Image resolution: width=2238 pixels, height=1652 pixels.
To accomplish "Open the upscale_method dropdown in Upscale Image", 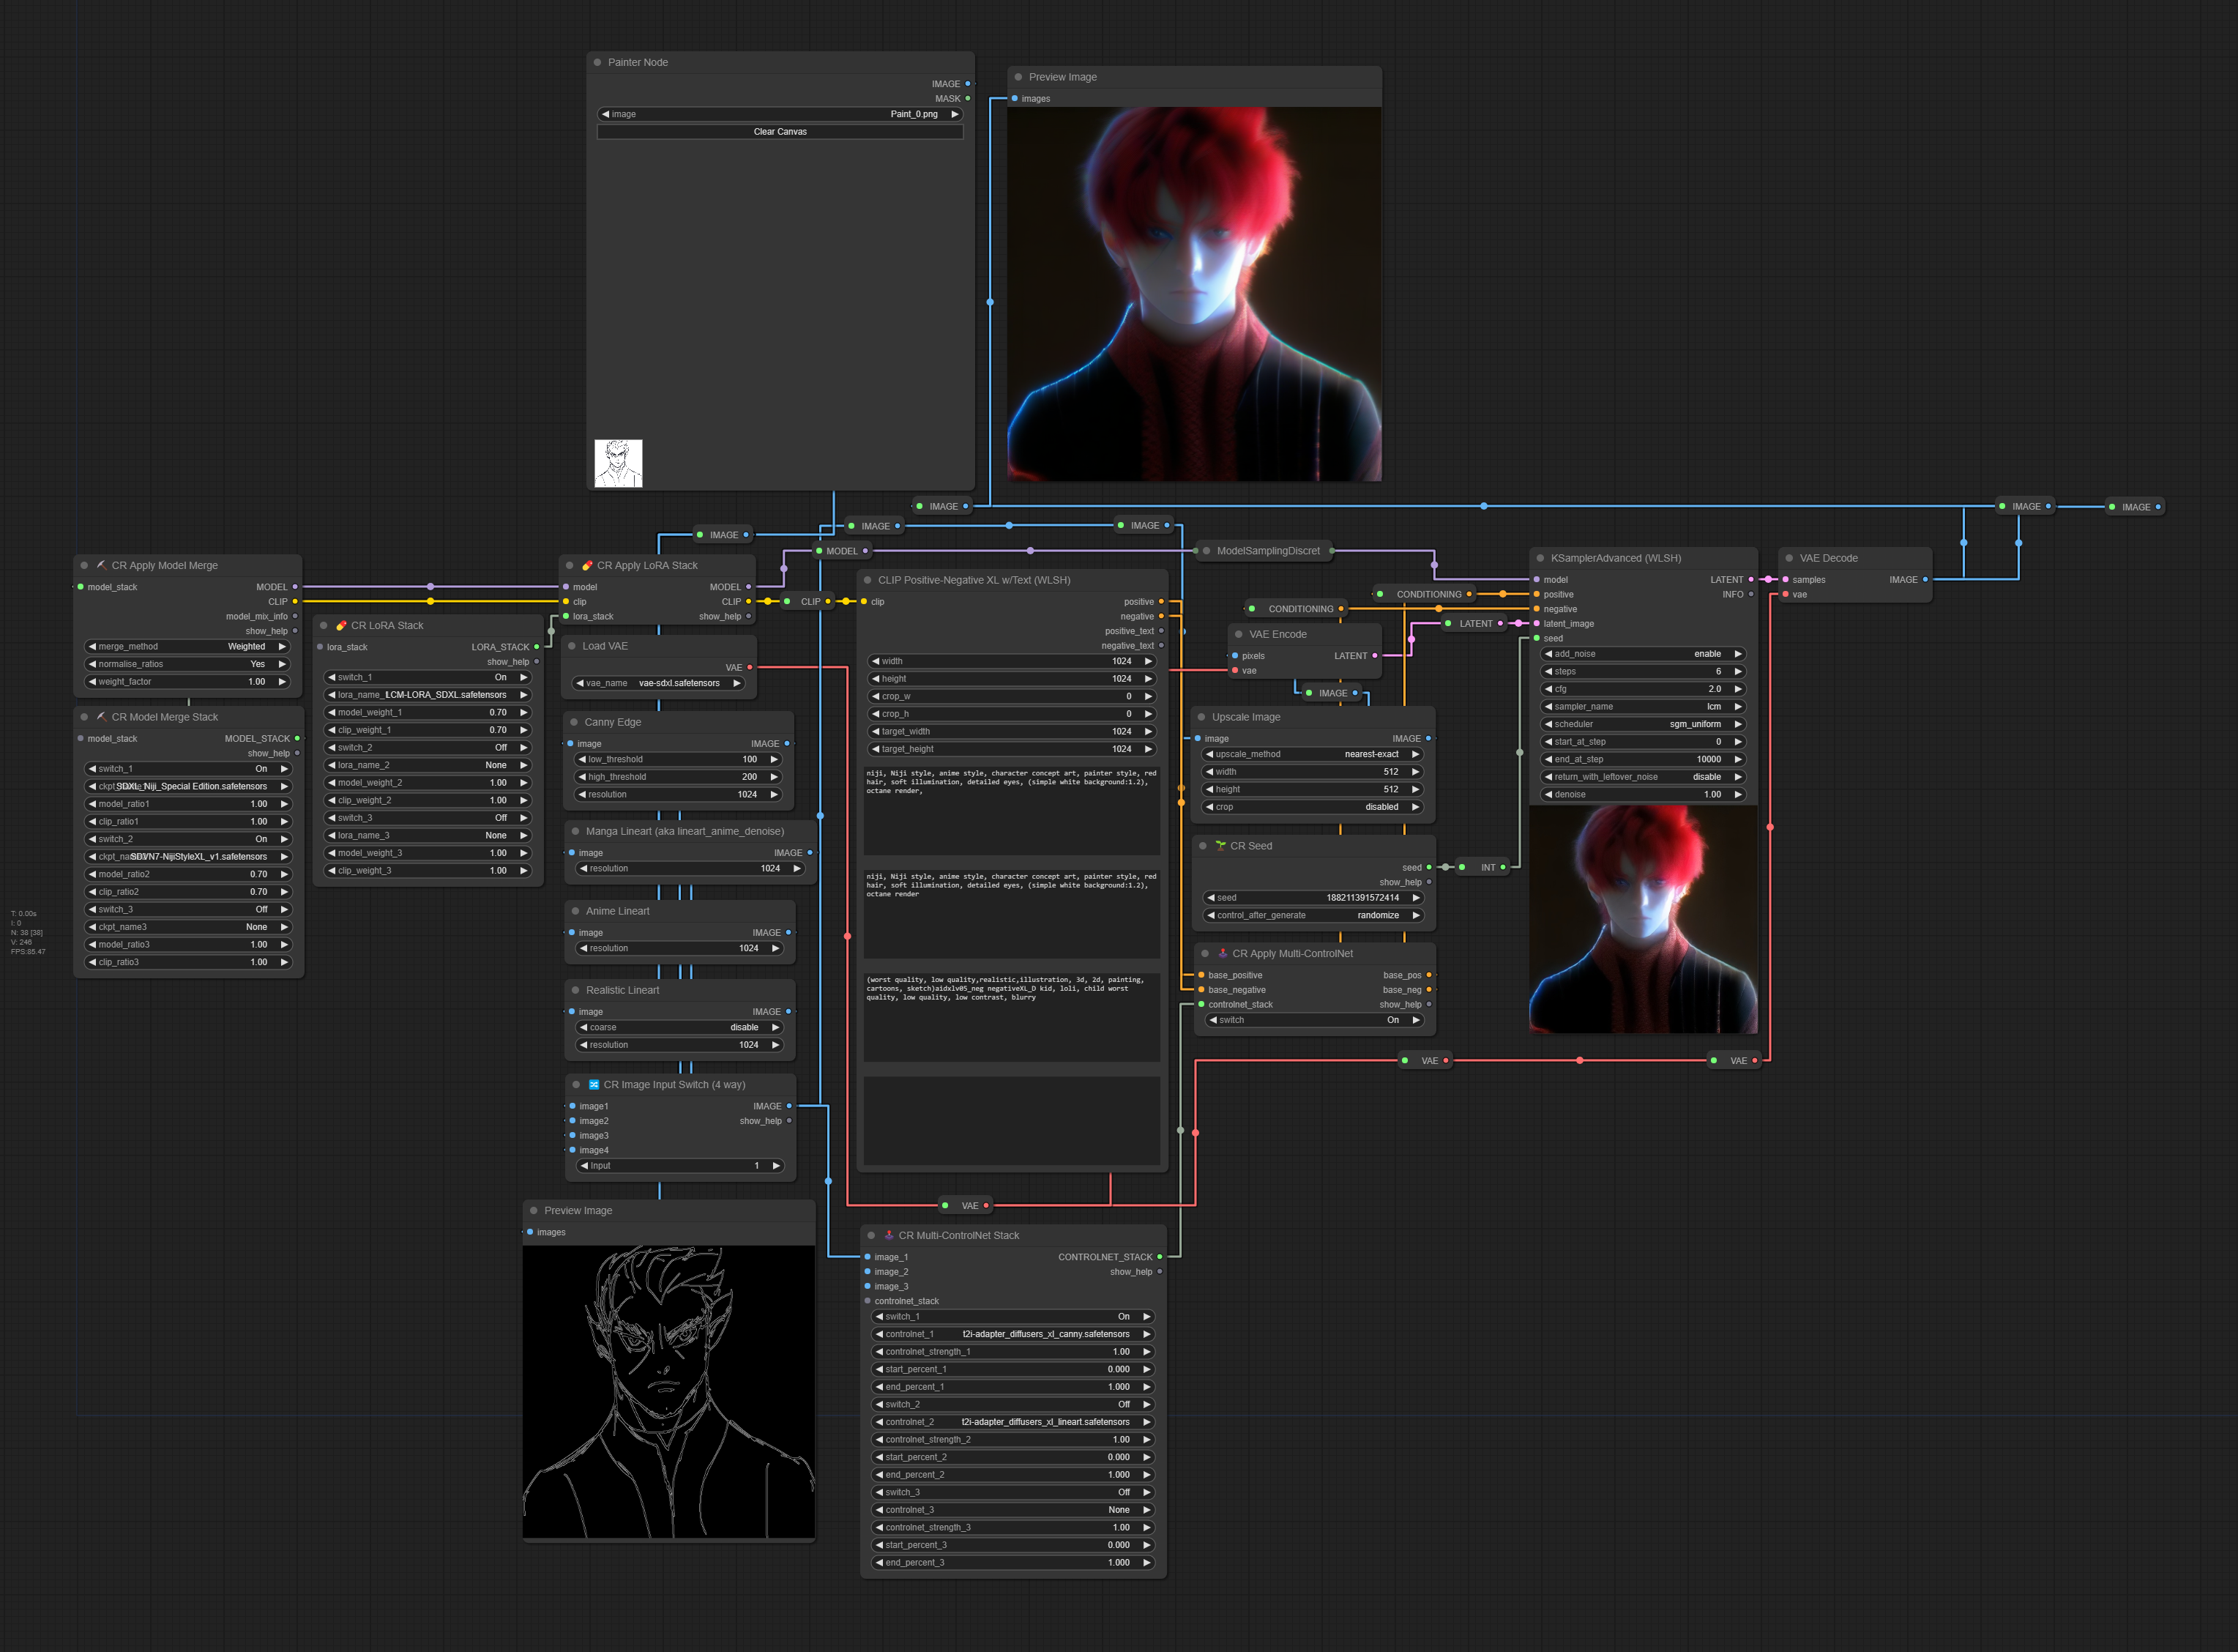I will click(x=1313, y=754).
